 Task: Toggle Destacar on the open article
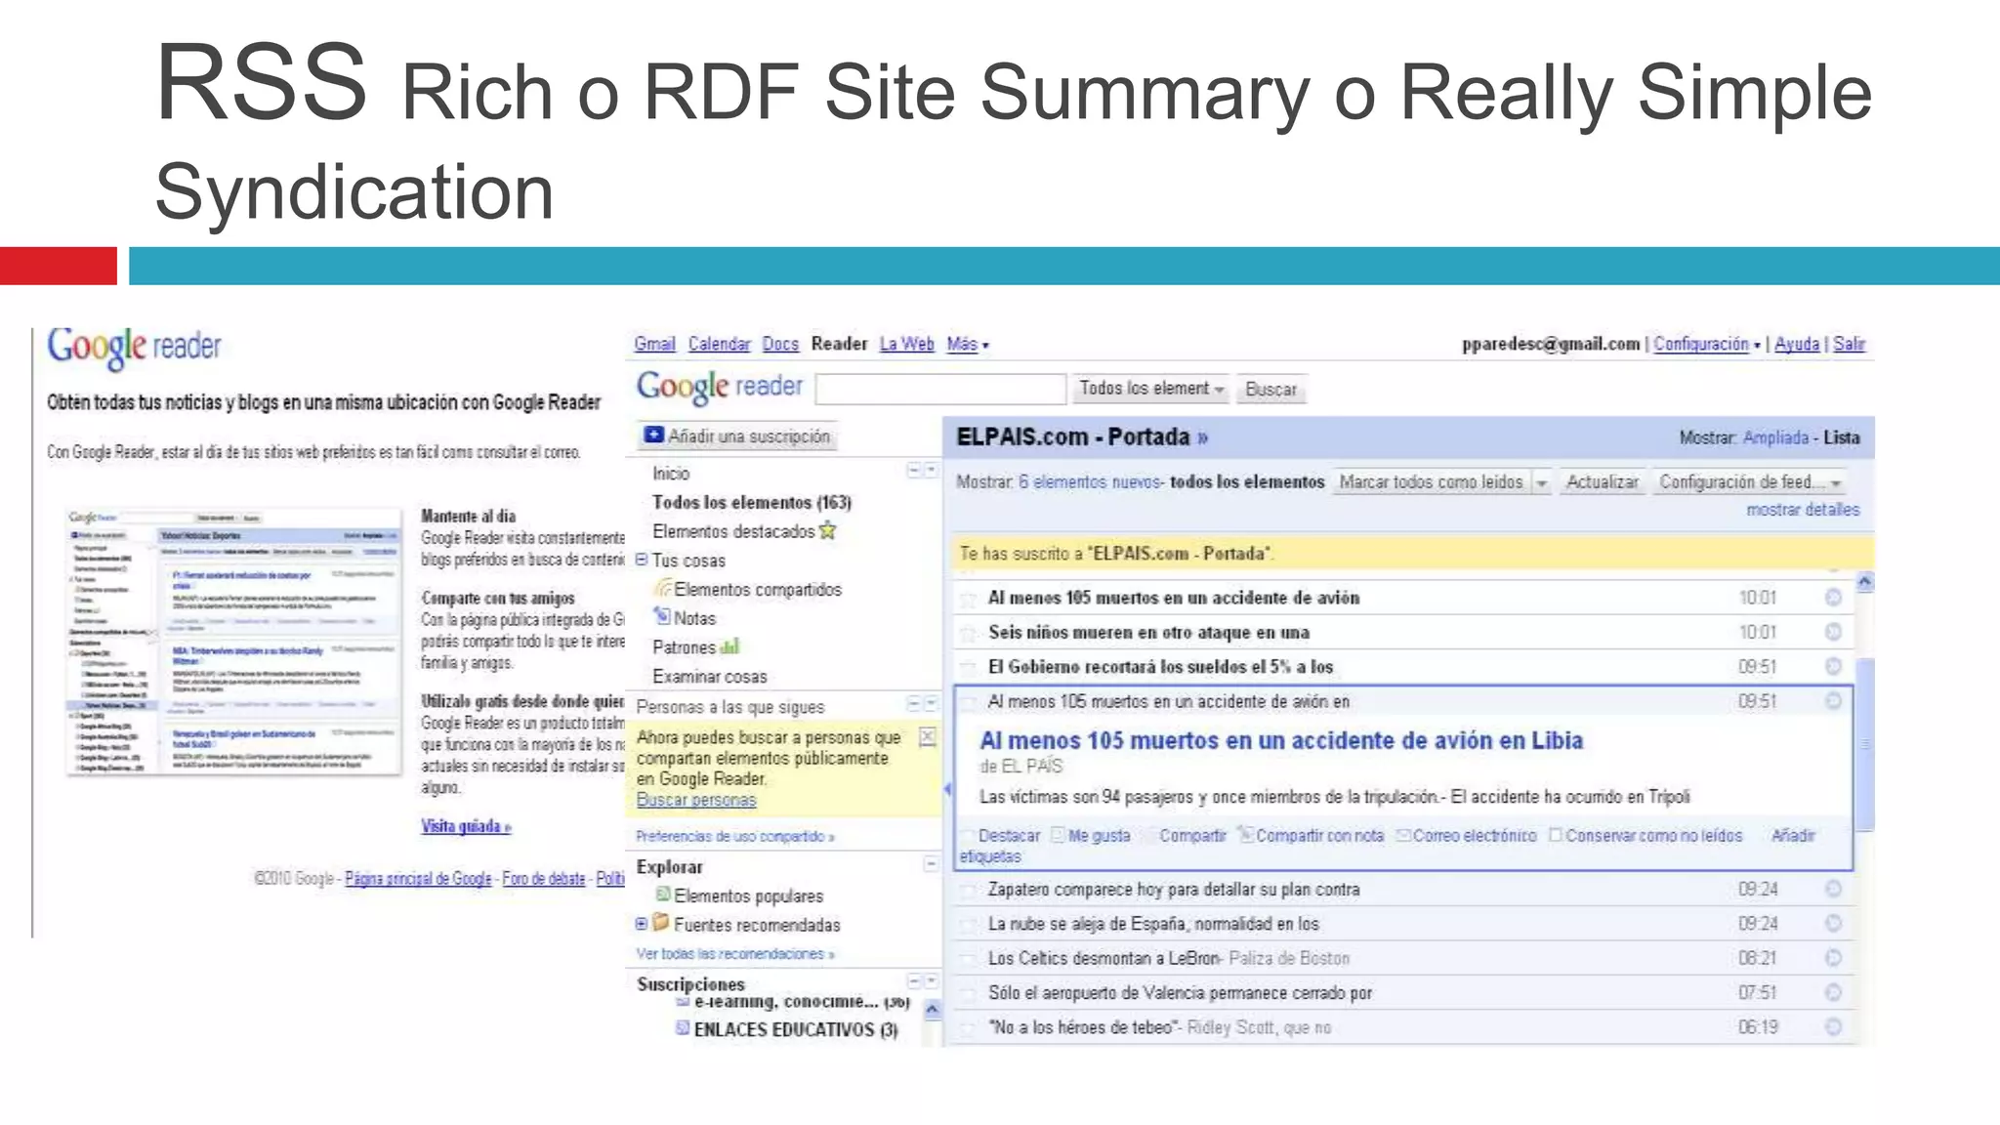pos(1001,836)
